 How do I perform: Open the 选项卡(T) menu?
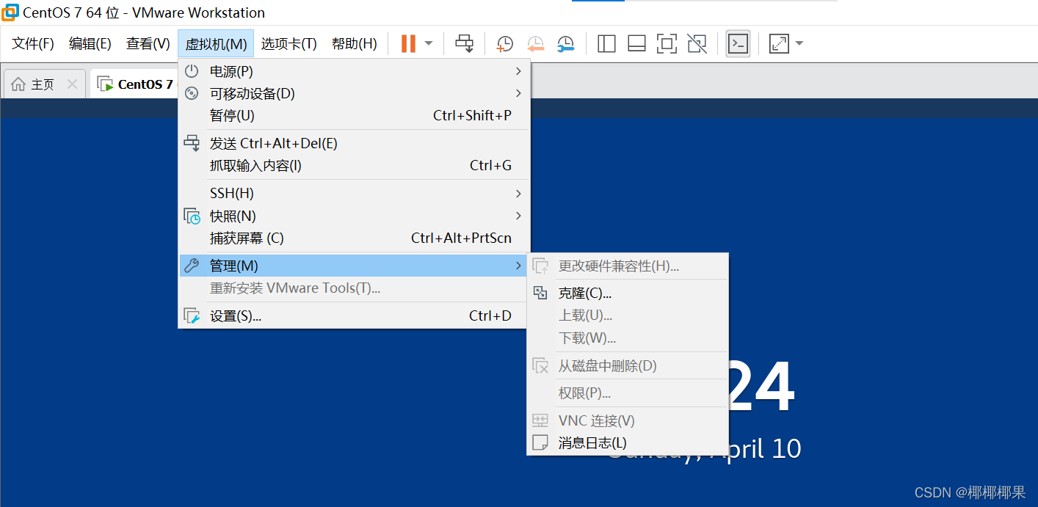tap(289, 44)
